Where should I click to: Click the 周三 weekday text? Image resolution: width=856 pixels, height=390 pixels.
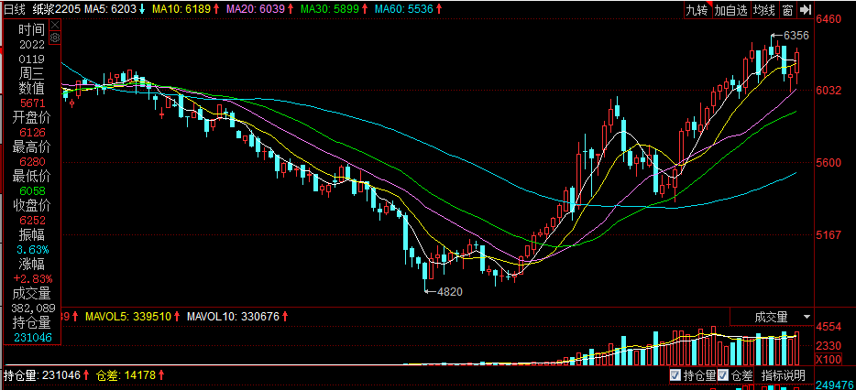coord(32,73)
